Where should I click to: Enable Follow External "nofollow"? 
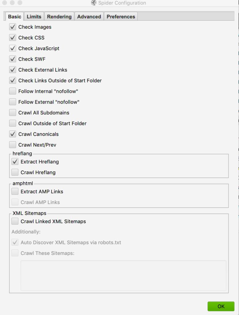13,102
